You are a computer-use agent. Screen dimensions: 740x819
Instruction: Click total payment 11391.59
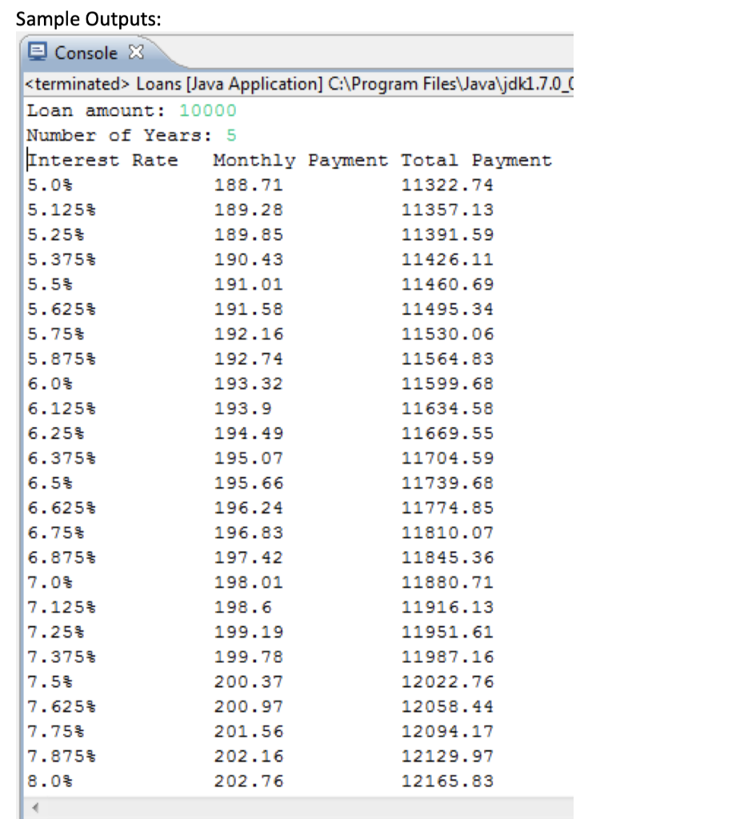447,234
